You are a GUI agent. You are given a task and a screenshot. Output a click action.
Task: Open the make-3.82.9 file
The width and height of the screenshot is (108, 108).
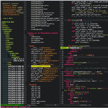[x=19, y=61]
